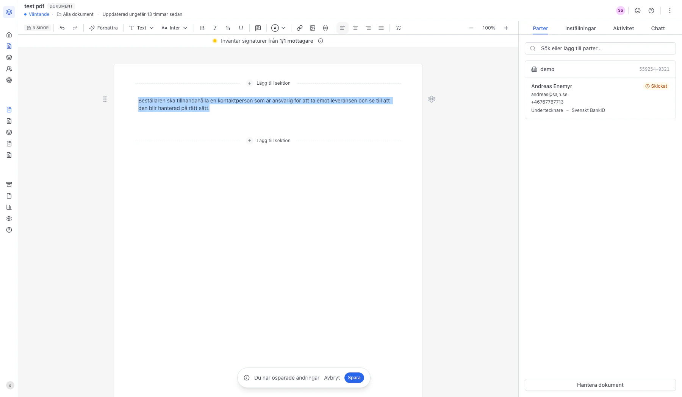
Task: Click the smiley feedback icon
Action: click(x=638, y=11)
